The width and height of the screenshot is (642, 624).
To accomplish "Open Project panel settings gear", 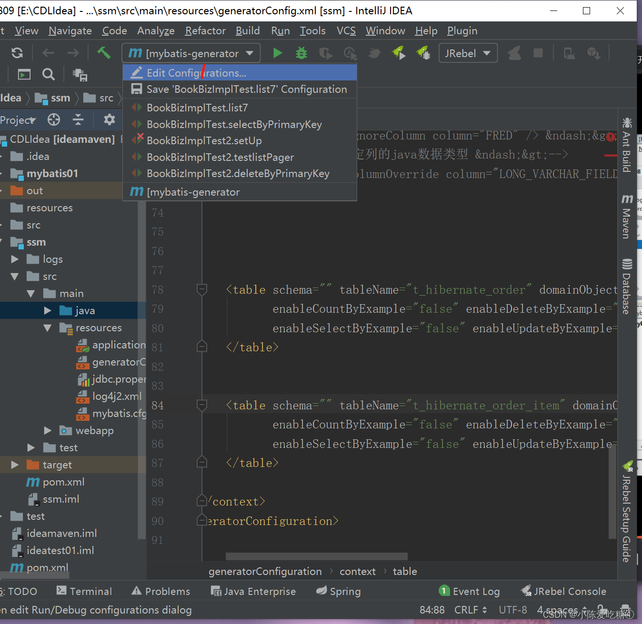I will (110, 119).
